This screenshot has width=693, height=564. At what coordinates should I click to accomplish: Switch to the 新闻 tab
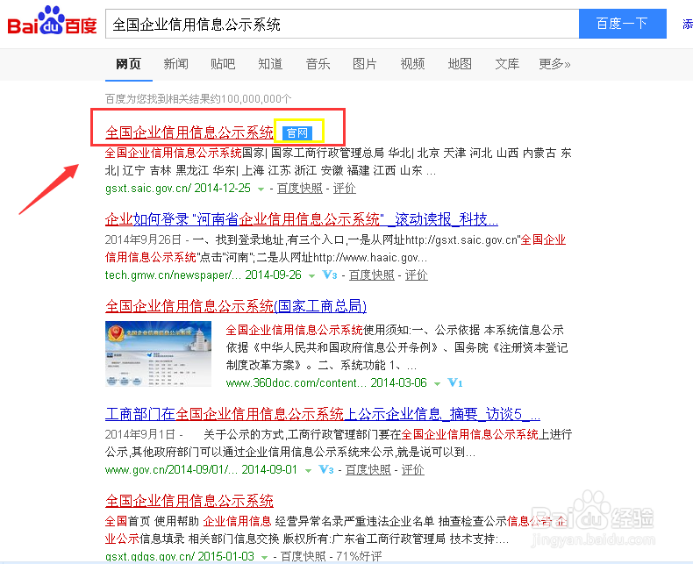coord(176,64)
